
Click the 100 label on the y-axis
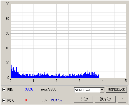[6, 4]
